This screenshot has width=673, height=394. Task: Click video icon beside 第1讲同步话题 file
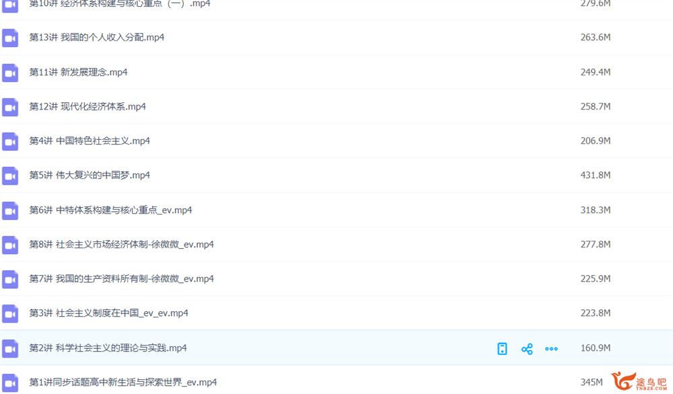click(x=10, y=383)
